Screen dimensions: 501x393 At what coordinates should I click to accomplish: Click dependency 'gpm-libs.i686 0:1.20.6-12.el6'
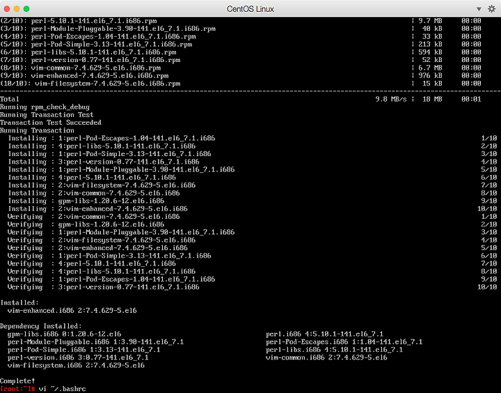tap(64, 334)
